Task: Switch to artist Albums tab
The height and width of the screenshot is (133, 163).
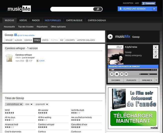Action: [x=18, y=40]
